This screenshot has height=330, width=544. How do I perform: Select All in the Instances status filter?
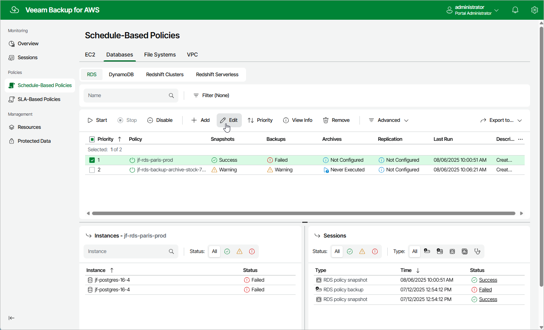[x=214, y=251]
